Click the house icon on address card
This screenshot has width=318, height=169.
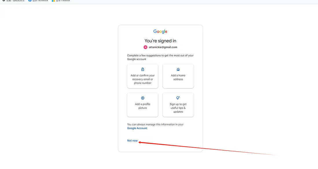178,69
